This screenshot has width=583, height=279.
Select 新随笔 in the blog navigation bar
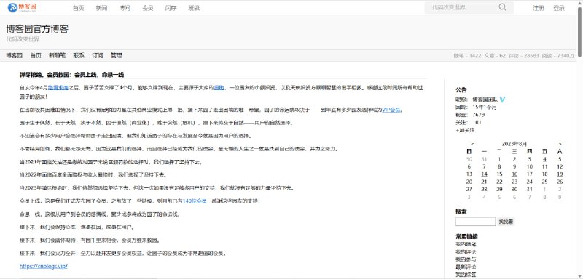pos(58,55)
